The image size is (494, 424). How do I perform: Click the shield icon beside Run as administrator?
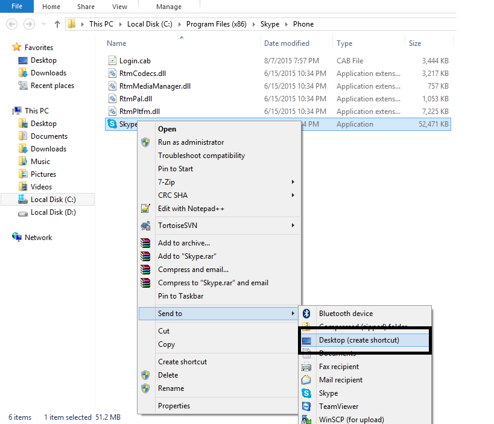coord(145,142)
